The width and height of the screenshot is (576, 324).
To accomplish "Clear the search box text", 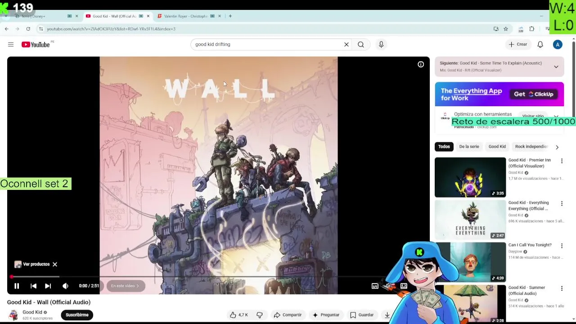I will tap(346, 45).
